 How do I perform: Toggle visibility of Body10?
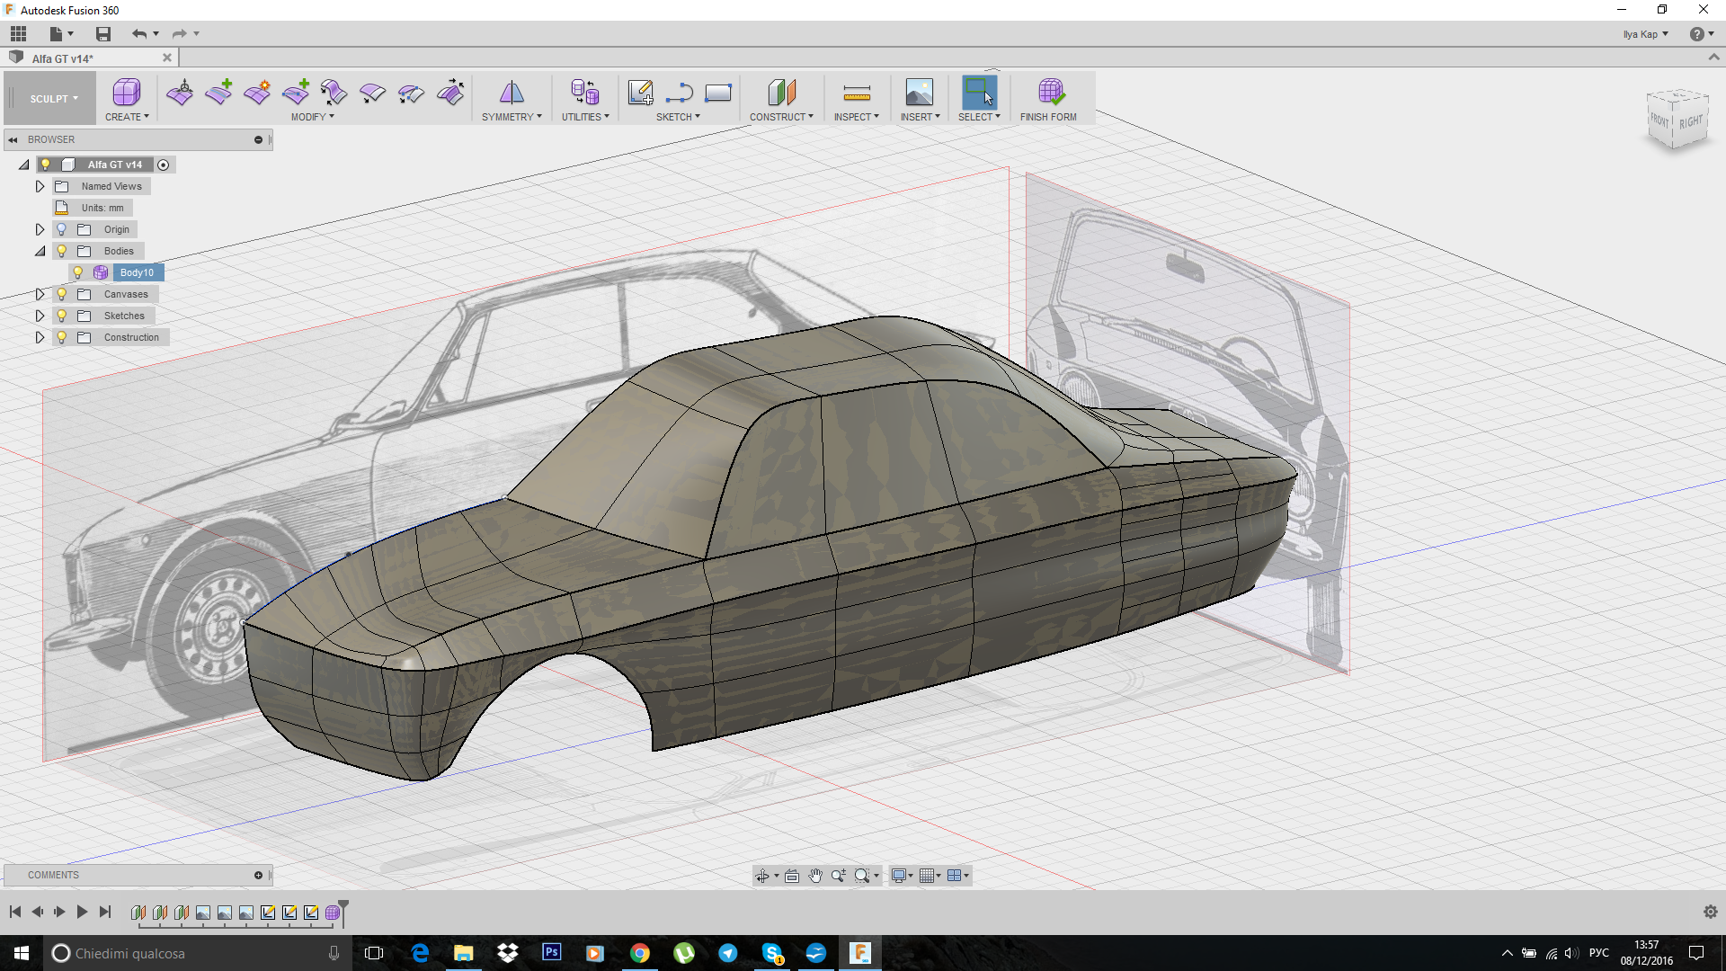(78, 272)
